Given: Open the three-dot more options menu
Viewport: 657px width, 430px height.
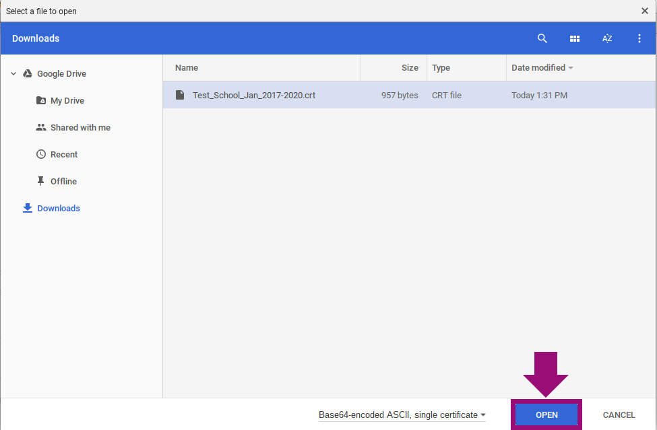Looking at the screenshot, I should [x=639, y=38].
